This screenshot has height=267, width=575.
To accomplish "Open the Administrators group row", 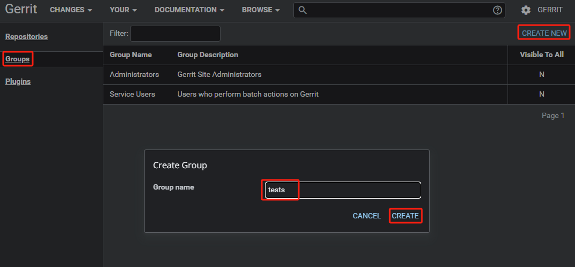I will pyautogui.click(x=134, y=75).
